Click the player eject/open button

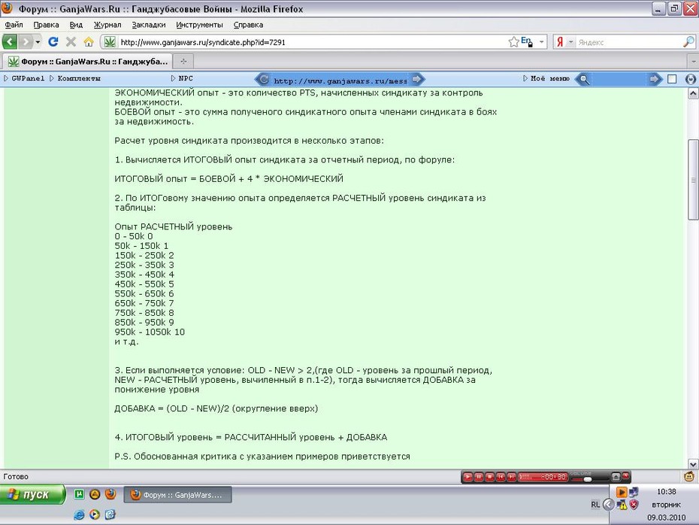(x=616, y=477)
